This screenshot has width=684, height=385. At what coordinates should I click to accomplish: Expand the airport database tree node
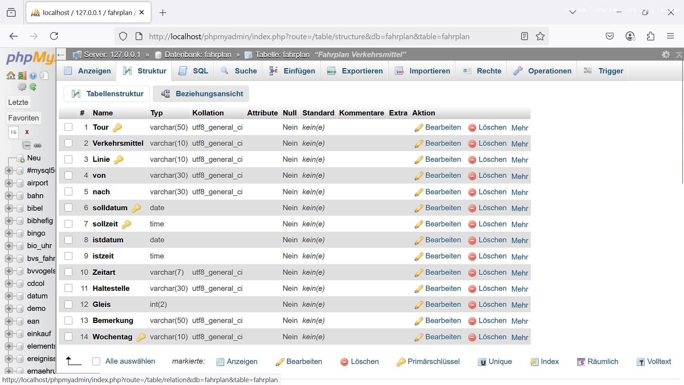point(9,183)
